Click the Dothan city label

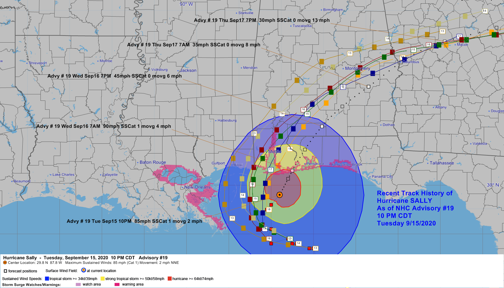388,125
